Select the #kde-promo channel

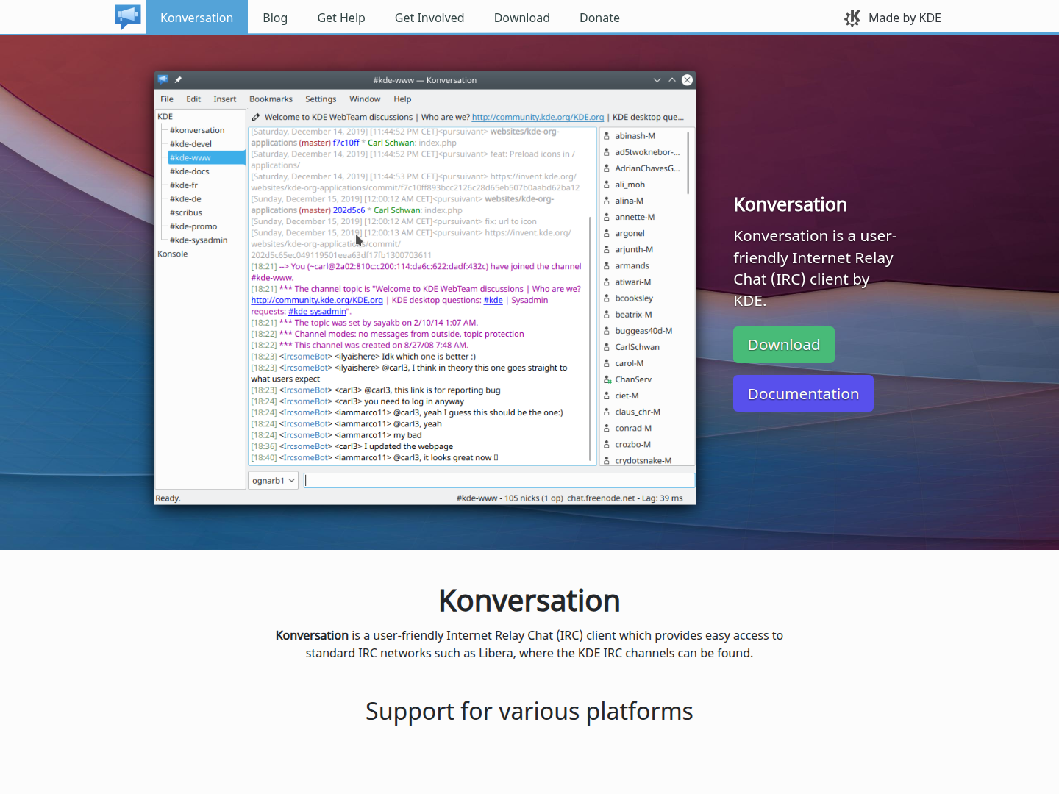[193, 226]
